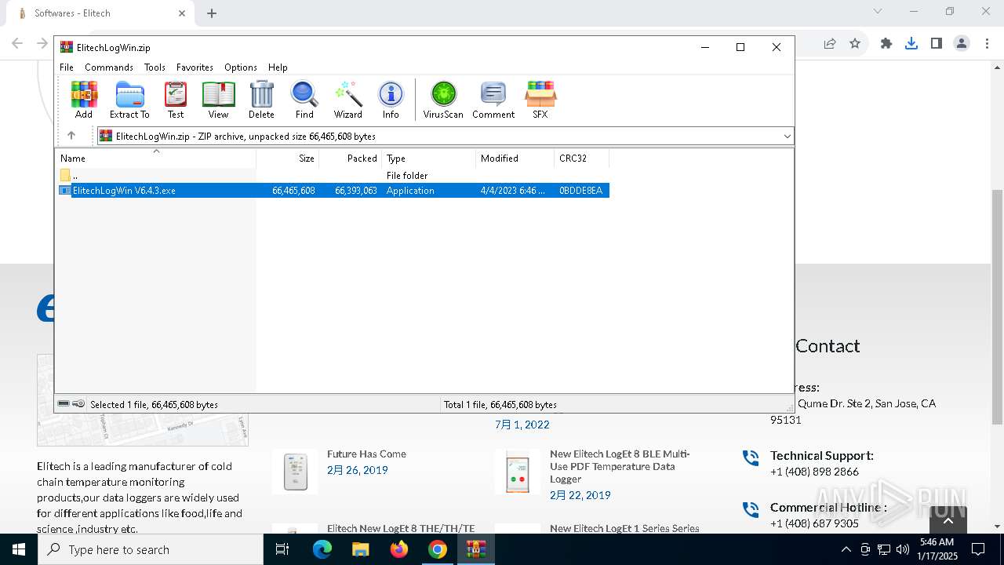Go up one folder level arrow
The height and width of the screenshot is (565, 1004).
pos(71,136)
